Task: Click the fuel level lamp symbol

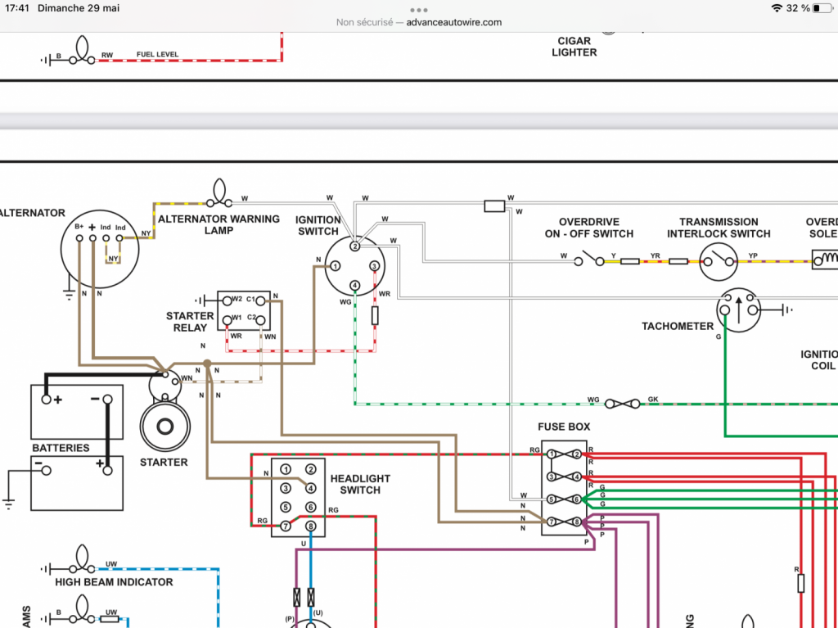Action: [82, 51]
